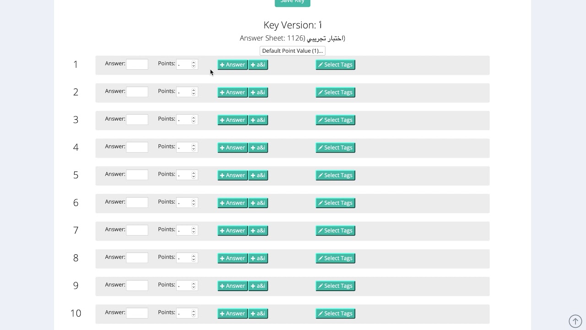Add another answer to question 2
Screen dimensions: 586x330
tap(232, 92)
